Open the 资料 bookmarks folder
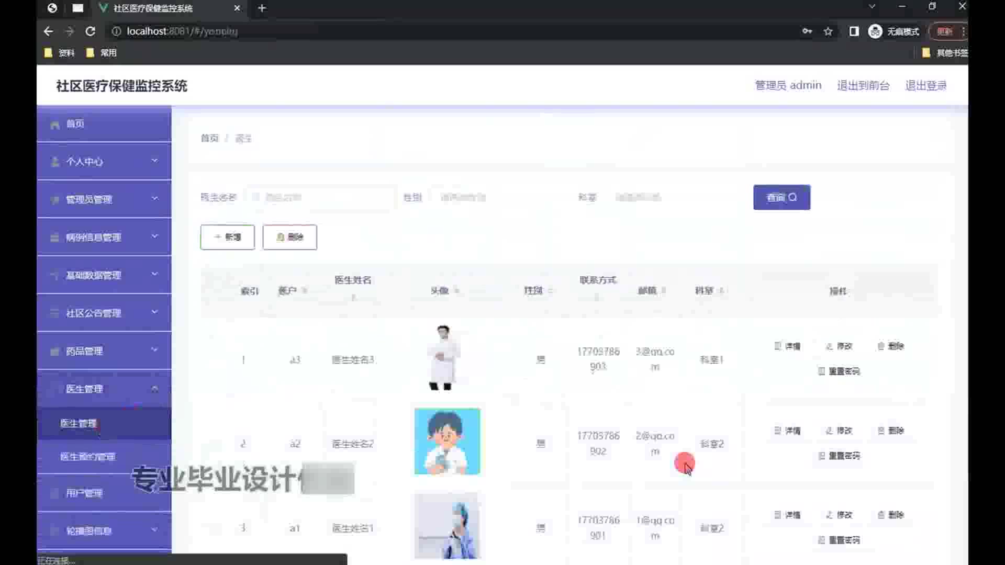The image size is (1005, 565). point(60,53)
